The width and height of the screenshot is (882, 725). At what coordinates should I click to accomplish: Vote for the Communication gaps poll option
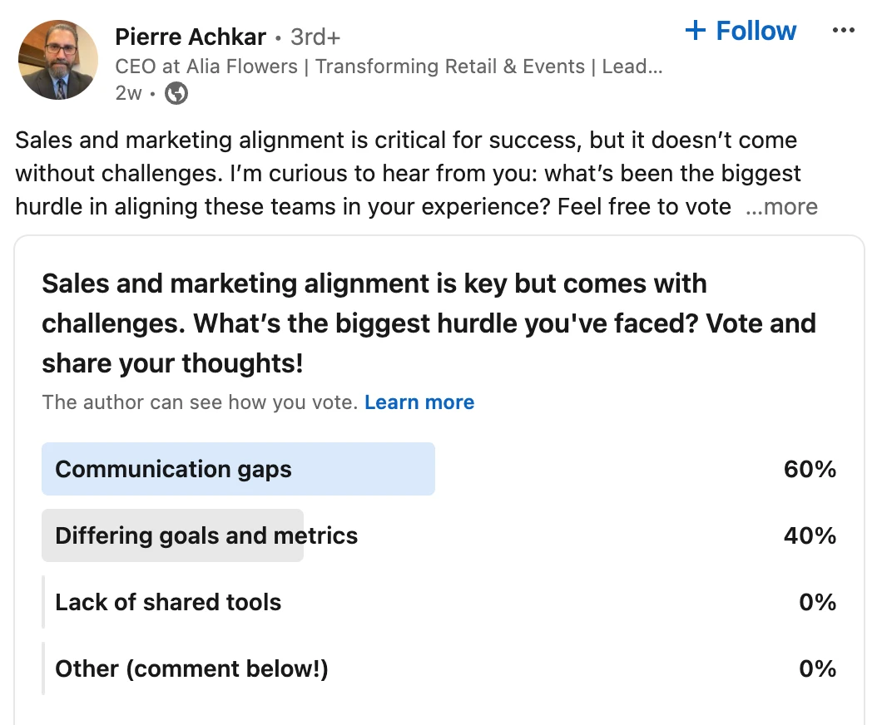(x=173, y=469)
